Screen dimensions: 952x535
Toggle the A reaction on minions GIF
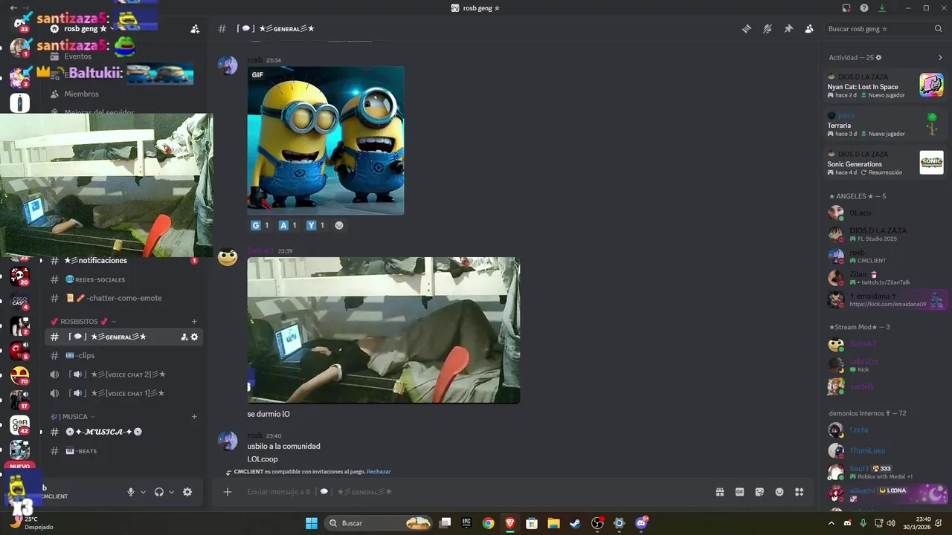[288, 225]
